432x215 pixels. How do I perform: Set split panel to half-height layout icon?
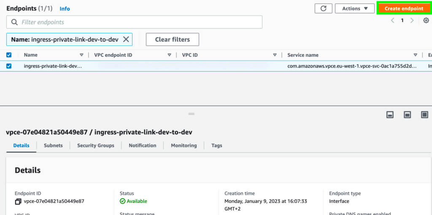coord(407,114)
